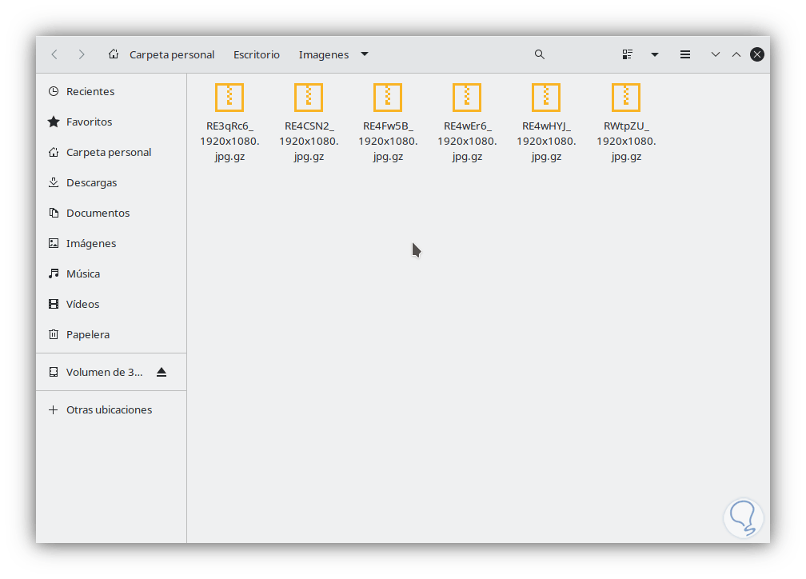Eject the Volumen de 3 drive
This screenshot has height=579, width=806.
[x=162, y=372]
